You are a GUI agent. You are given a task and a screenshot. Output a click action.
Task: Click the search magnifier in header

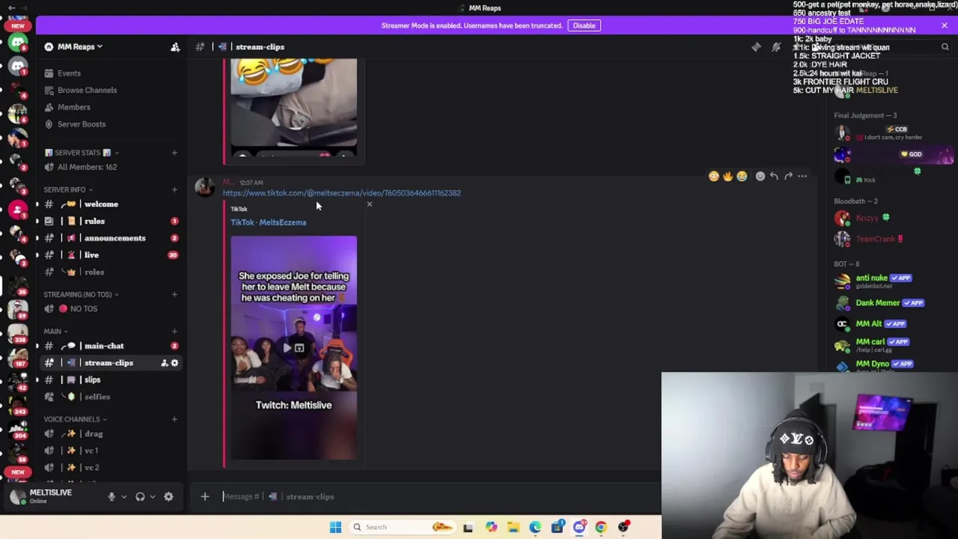point(945,47)
